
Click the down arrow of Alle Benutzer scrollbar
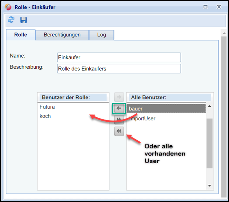click(x=209, y=186)
